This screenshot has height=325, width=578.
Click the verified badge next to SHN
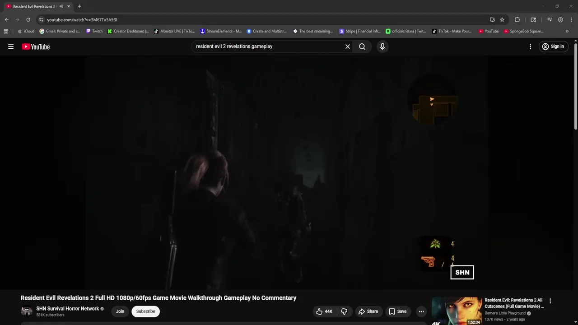[102, 309]
